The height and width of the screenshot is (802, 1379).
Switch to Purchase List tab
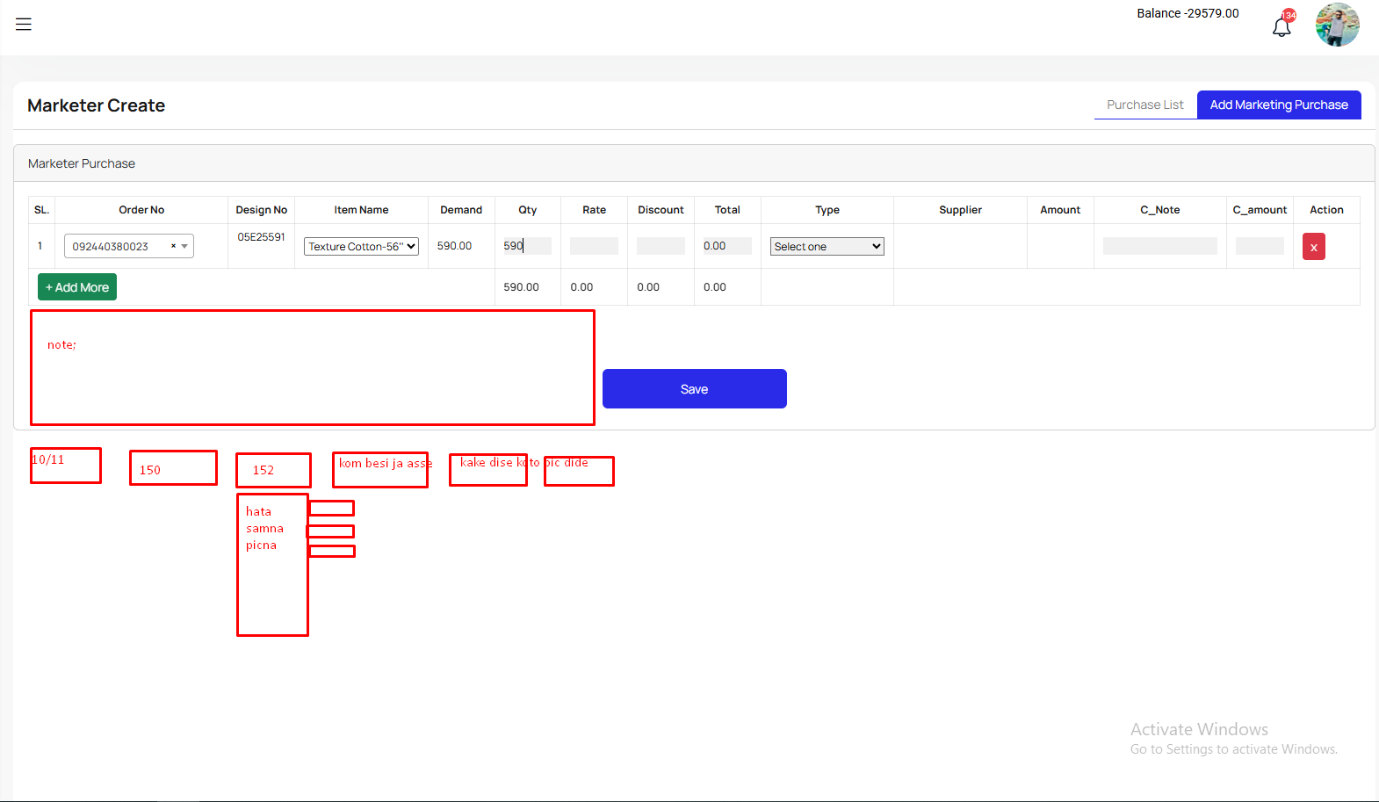1144,105
